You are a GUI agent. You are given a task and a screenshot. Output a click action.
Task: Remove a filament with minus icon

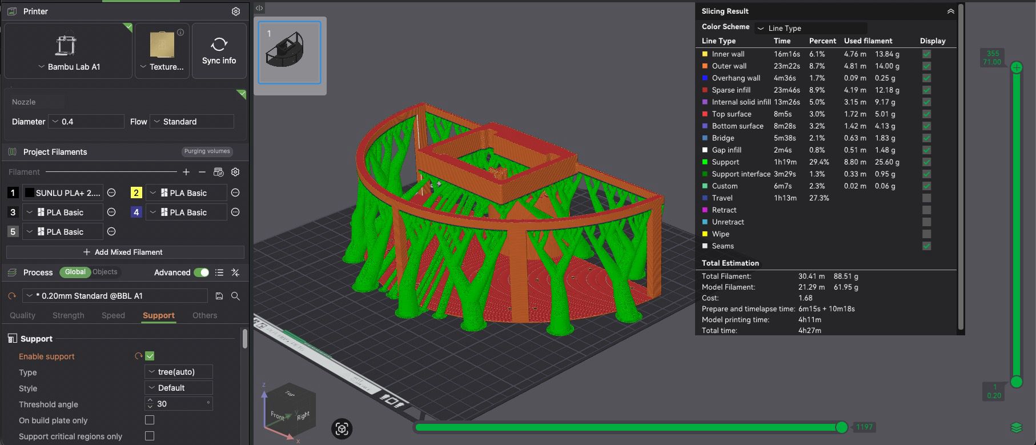coord(202,172)
